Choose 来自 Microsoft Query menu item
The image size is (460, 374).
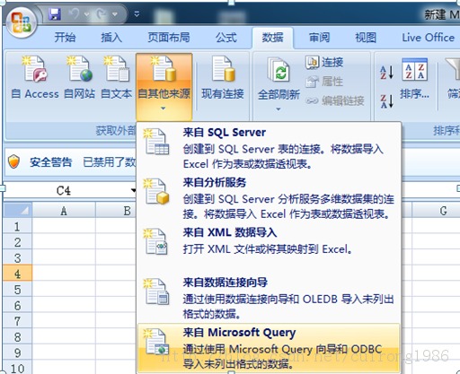[x=269, y=348]
